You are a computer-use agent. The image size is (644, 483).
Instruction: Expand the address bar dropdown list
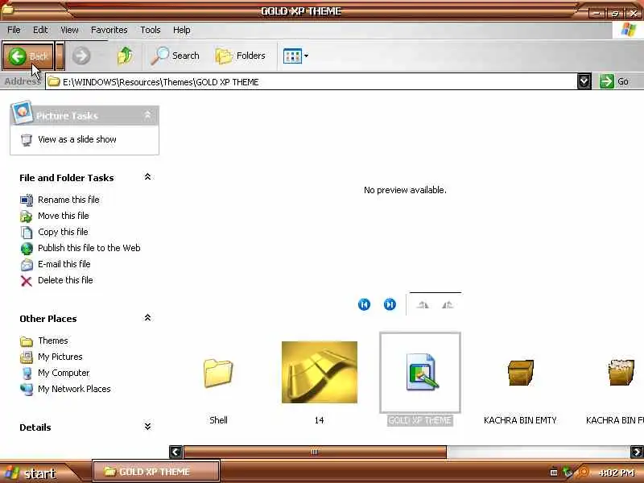coord(584,82)
